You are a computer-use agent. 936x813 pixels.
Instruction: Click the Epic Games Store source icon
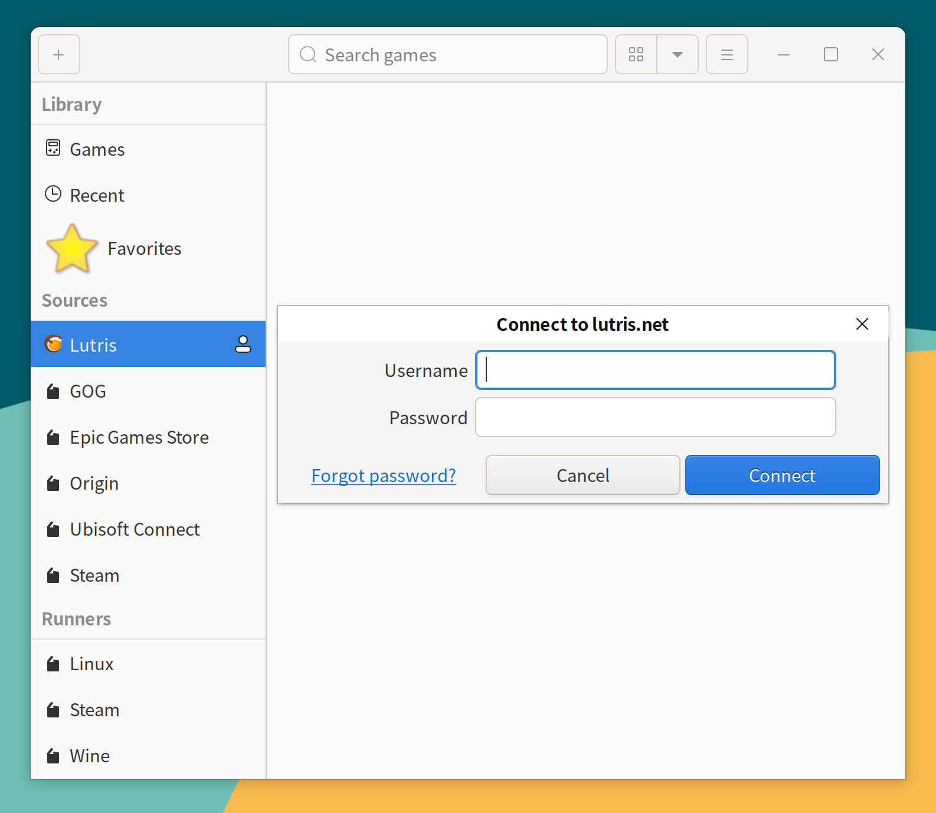pyautogui.click(x=53, y=437)
